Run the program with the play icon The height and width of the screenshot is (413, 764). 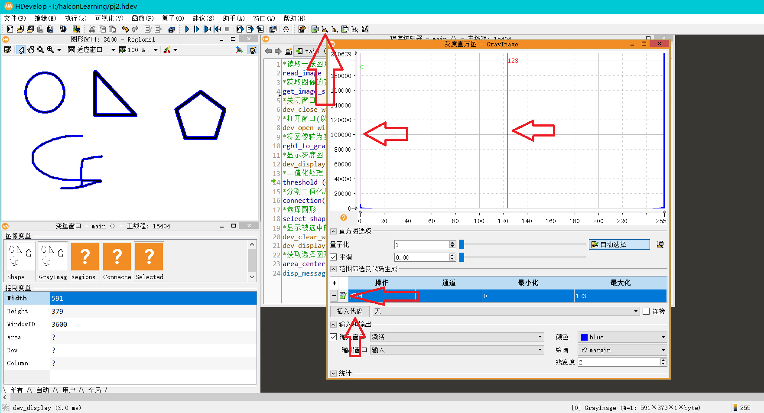coord(187,29)
